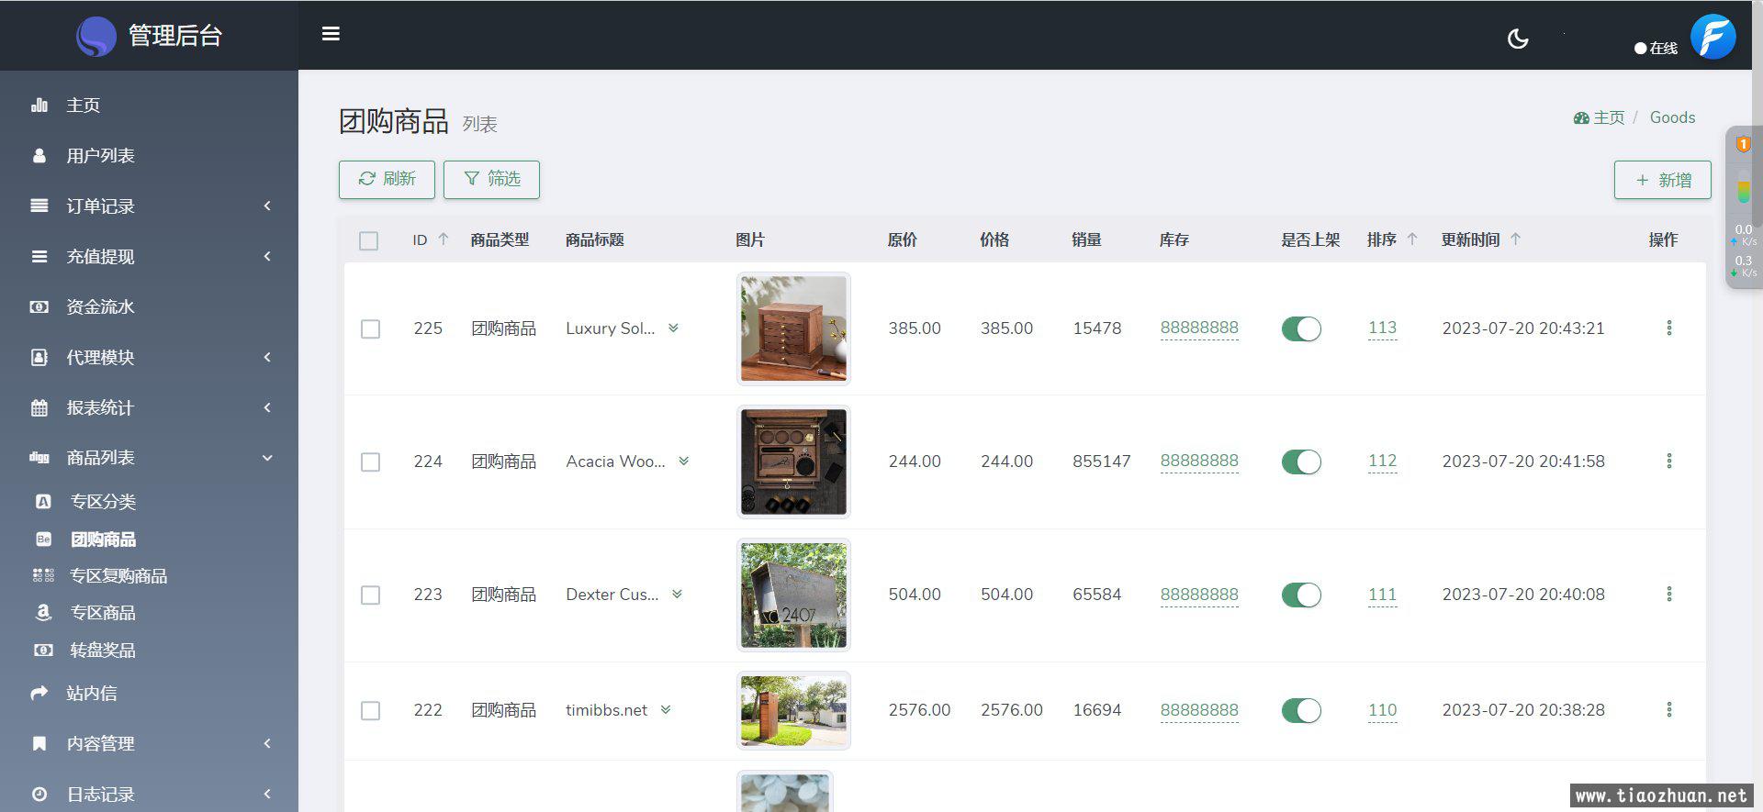Check the row 224 checkbox
Image resolution: width=1763 pixels, height=812 pixels.
(370, 462)
